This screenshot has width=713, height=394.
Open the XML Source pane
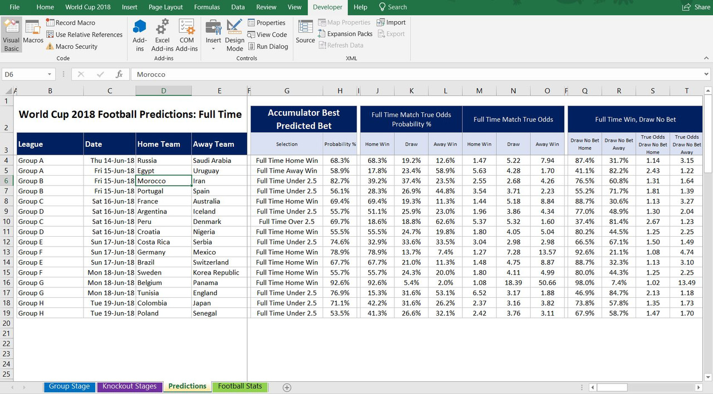pyautogui.click(x=305, y=32)
